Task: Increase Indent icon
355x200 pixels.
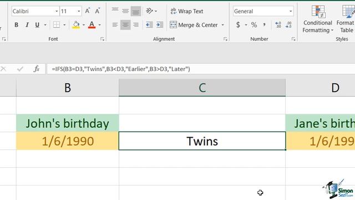Action: [160, 24]
